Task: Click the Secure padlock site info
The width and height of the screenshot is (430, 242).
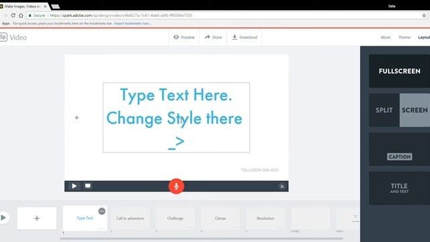Action: pos(37,15)
